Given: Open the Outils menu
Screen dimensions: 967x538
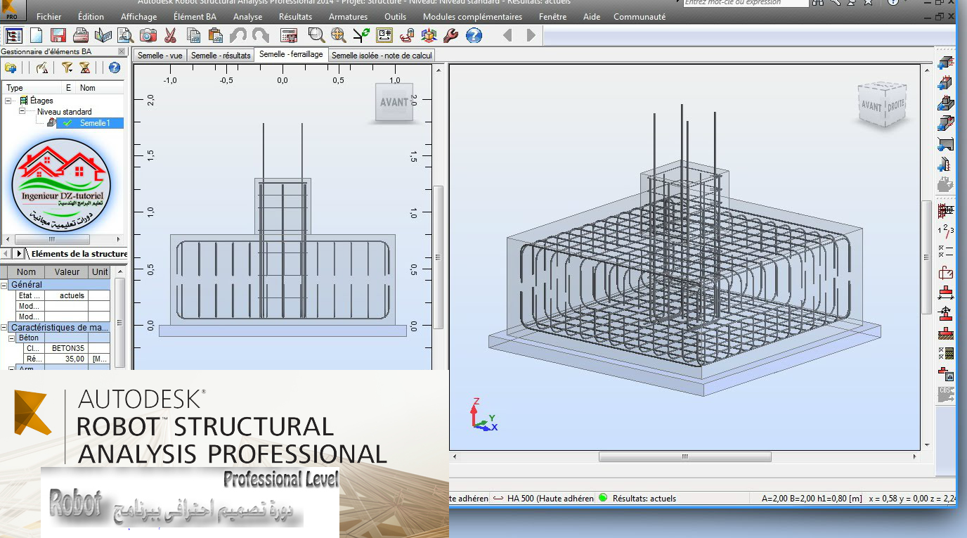Looking at the screenshot, I should (x=395, y=17).
